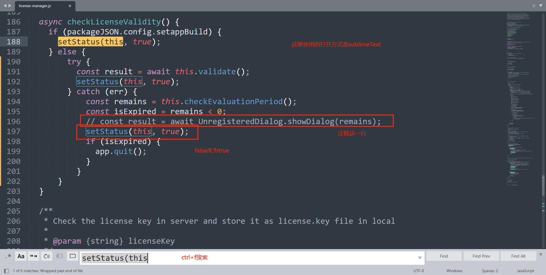546x275 pixels.
Task: Change the UTF-8 encoding in status bar
Action: (x=419, y=271)
